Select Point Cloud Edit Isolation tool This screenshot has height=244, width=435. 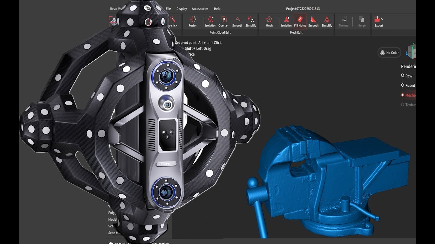pyautogui.click(x=210, y=22)
